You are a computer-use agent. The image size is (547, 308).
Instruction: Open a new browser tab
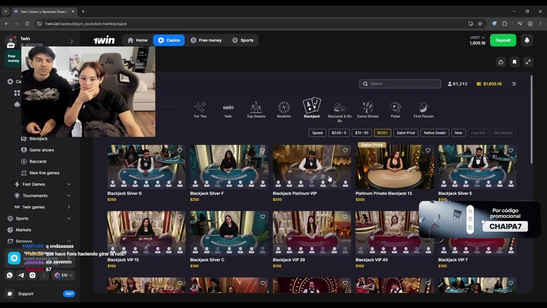coord(83,12)
